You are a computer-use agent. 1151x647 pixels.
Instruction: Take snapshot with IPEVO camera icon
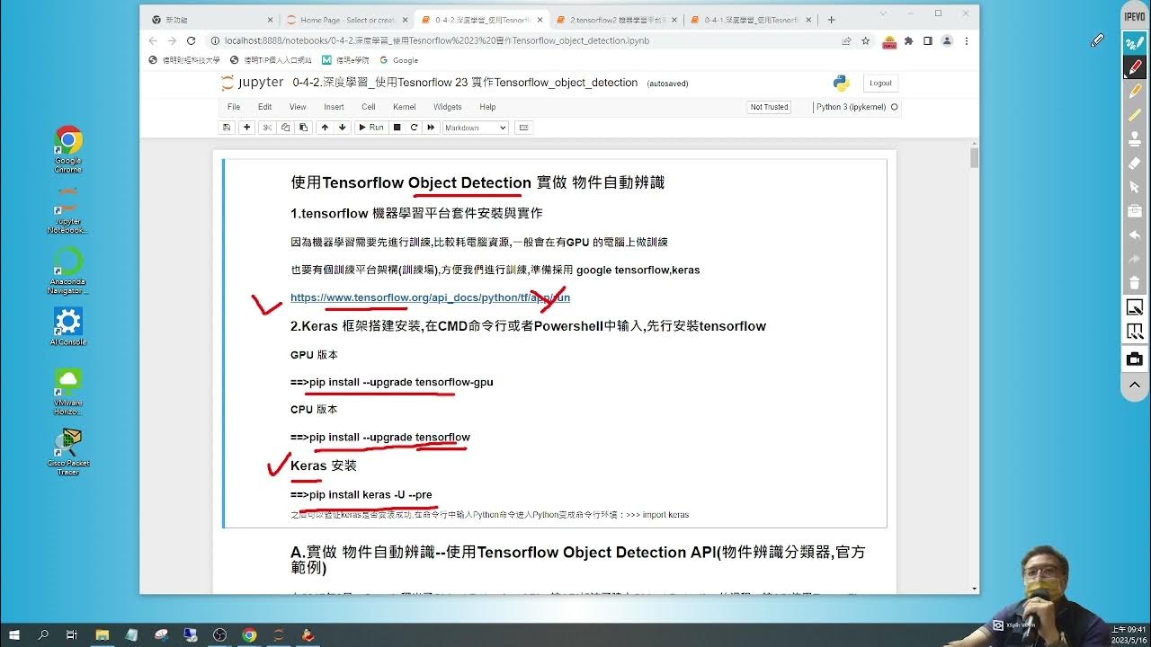tap(1134, 359)
